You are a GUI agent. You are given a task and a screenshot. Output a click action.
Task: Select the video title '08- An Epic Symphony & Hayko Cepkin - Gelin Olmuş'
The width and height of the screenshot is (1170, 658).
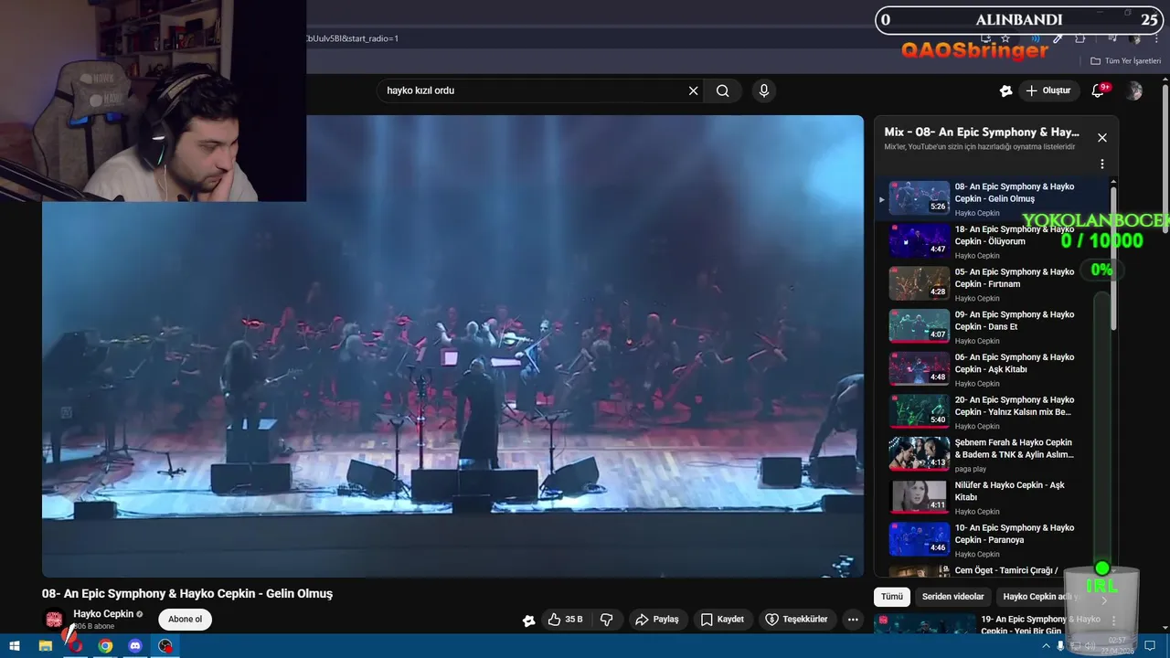pos(187,594)
